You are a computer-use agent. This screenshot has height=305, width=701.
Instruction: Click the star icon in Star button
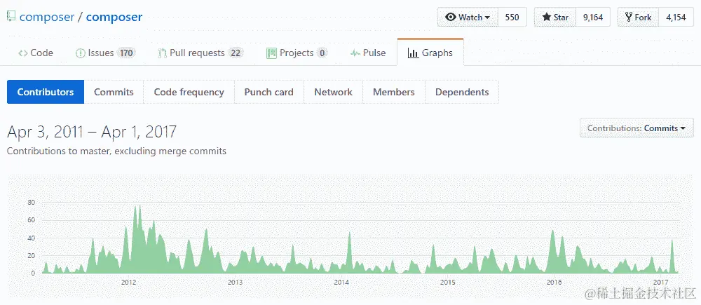[x=546, y=17]
